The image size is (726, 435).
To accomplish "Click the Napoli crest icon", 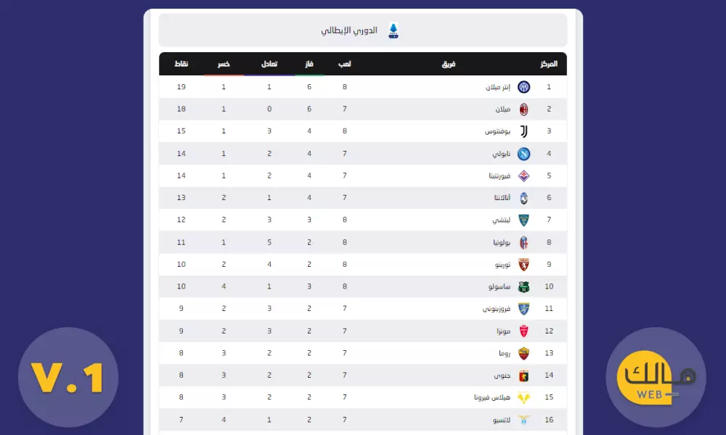I will point(524,153).
